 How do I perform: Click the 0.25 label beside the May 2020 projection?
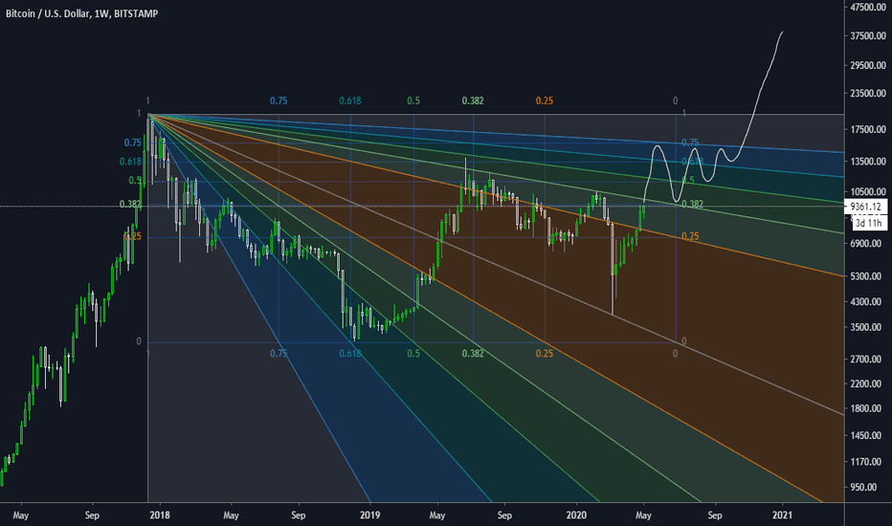pyautogui.click(x=690, y=236)
